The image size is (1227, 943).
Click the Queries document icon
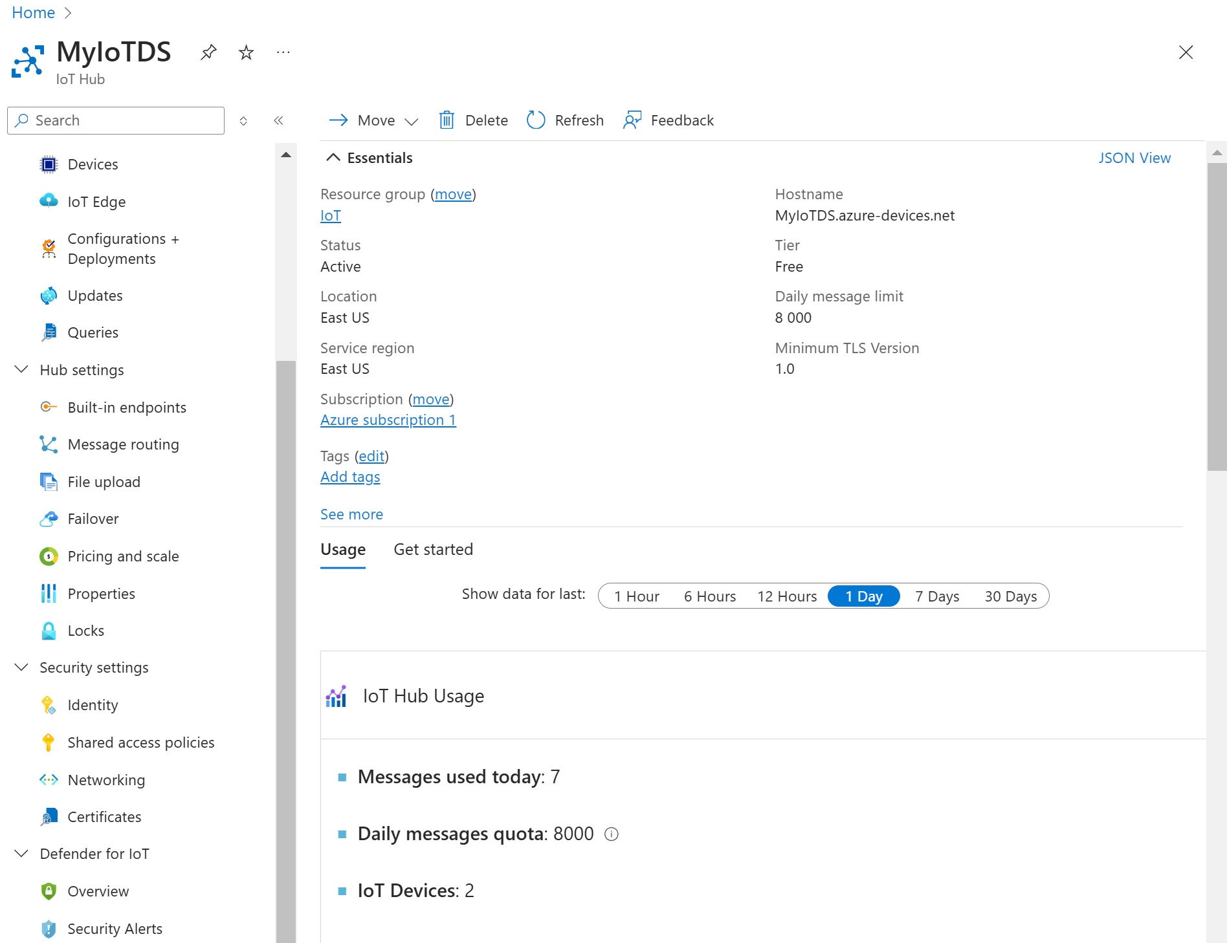click(49, 332)
